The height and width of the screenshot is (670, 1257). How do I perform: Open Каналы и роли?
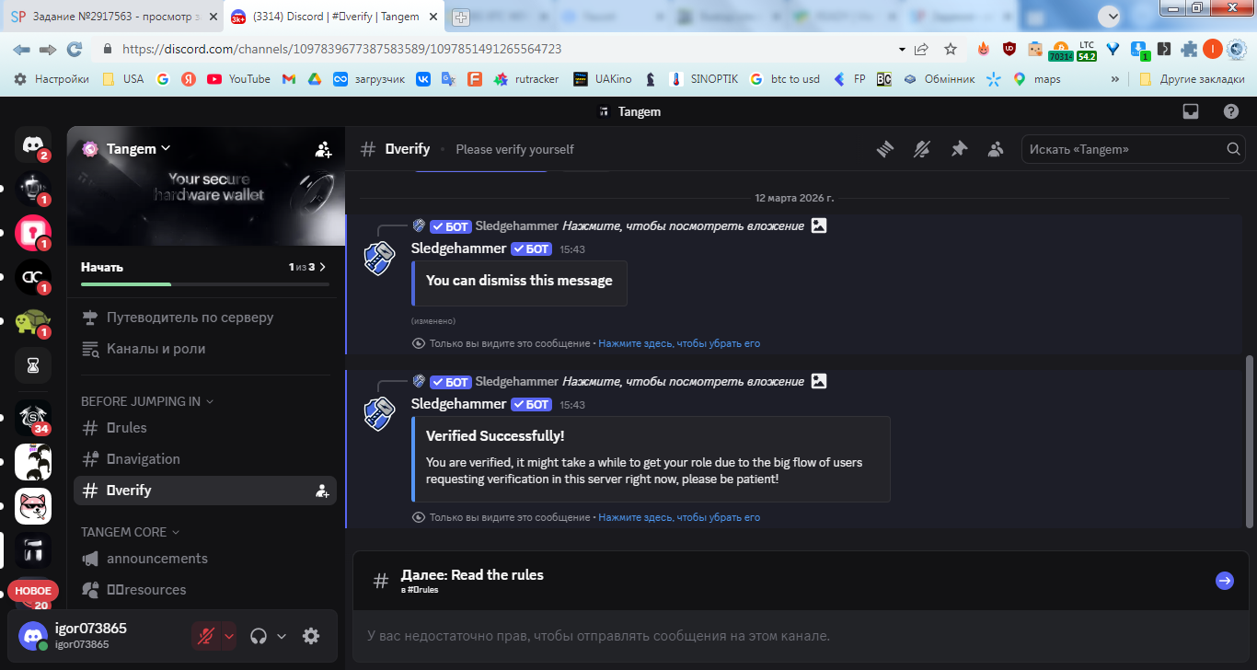pyautogui.click(x=205, y=349)
